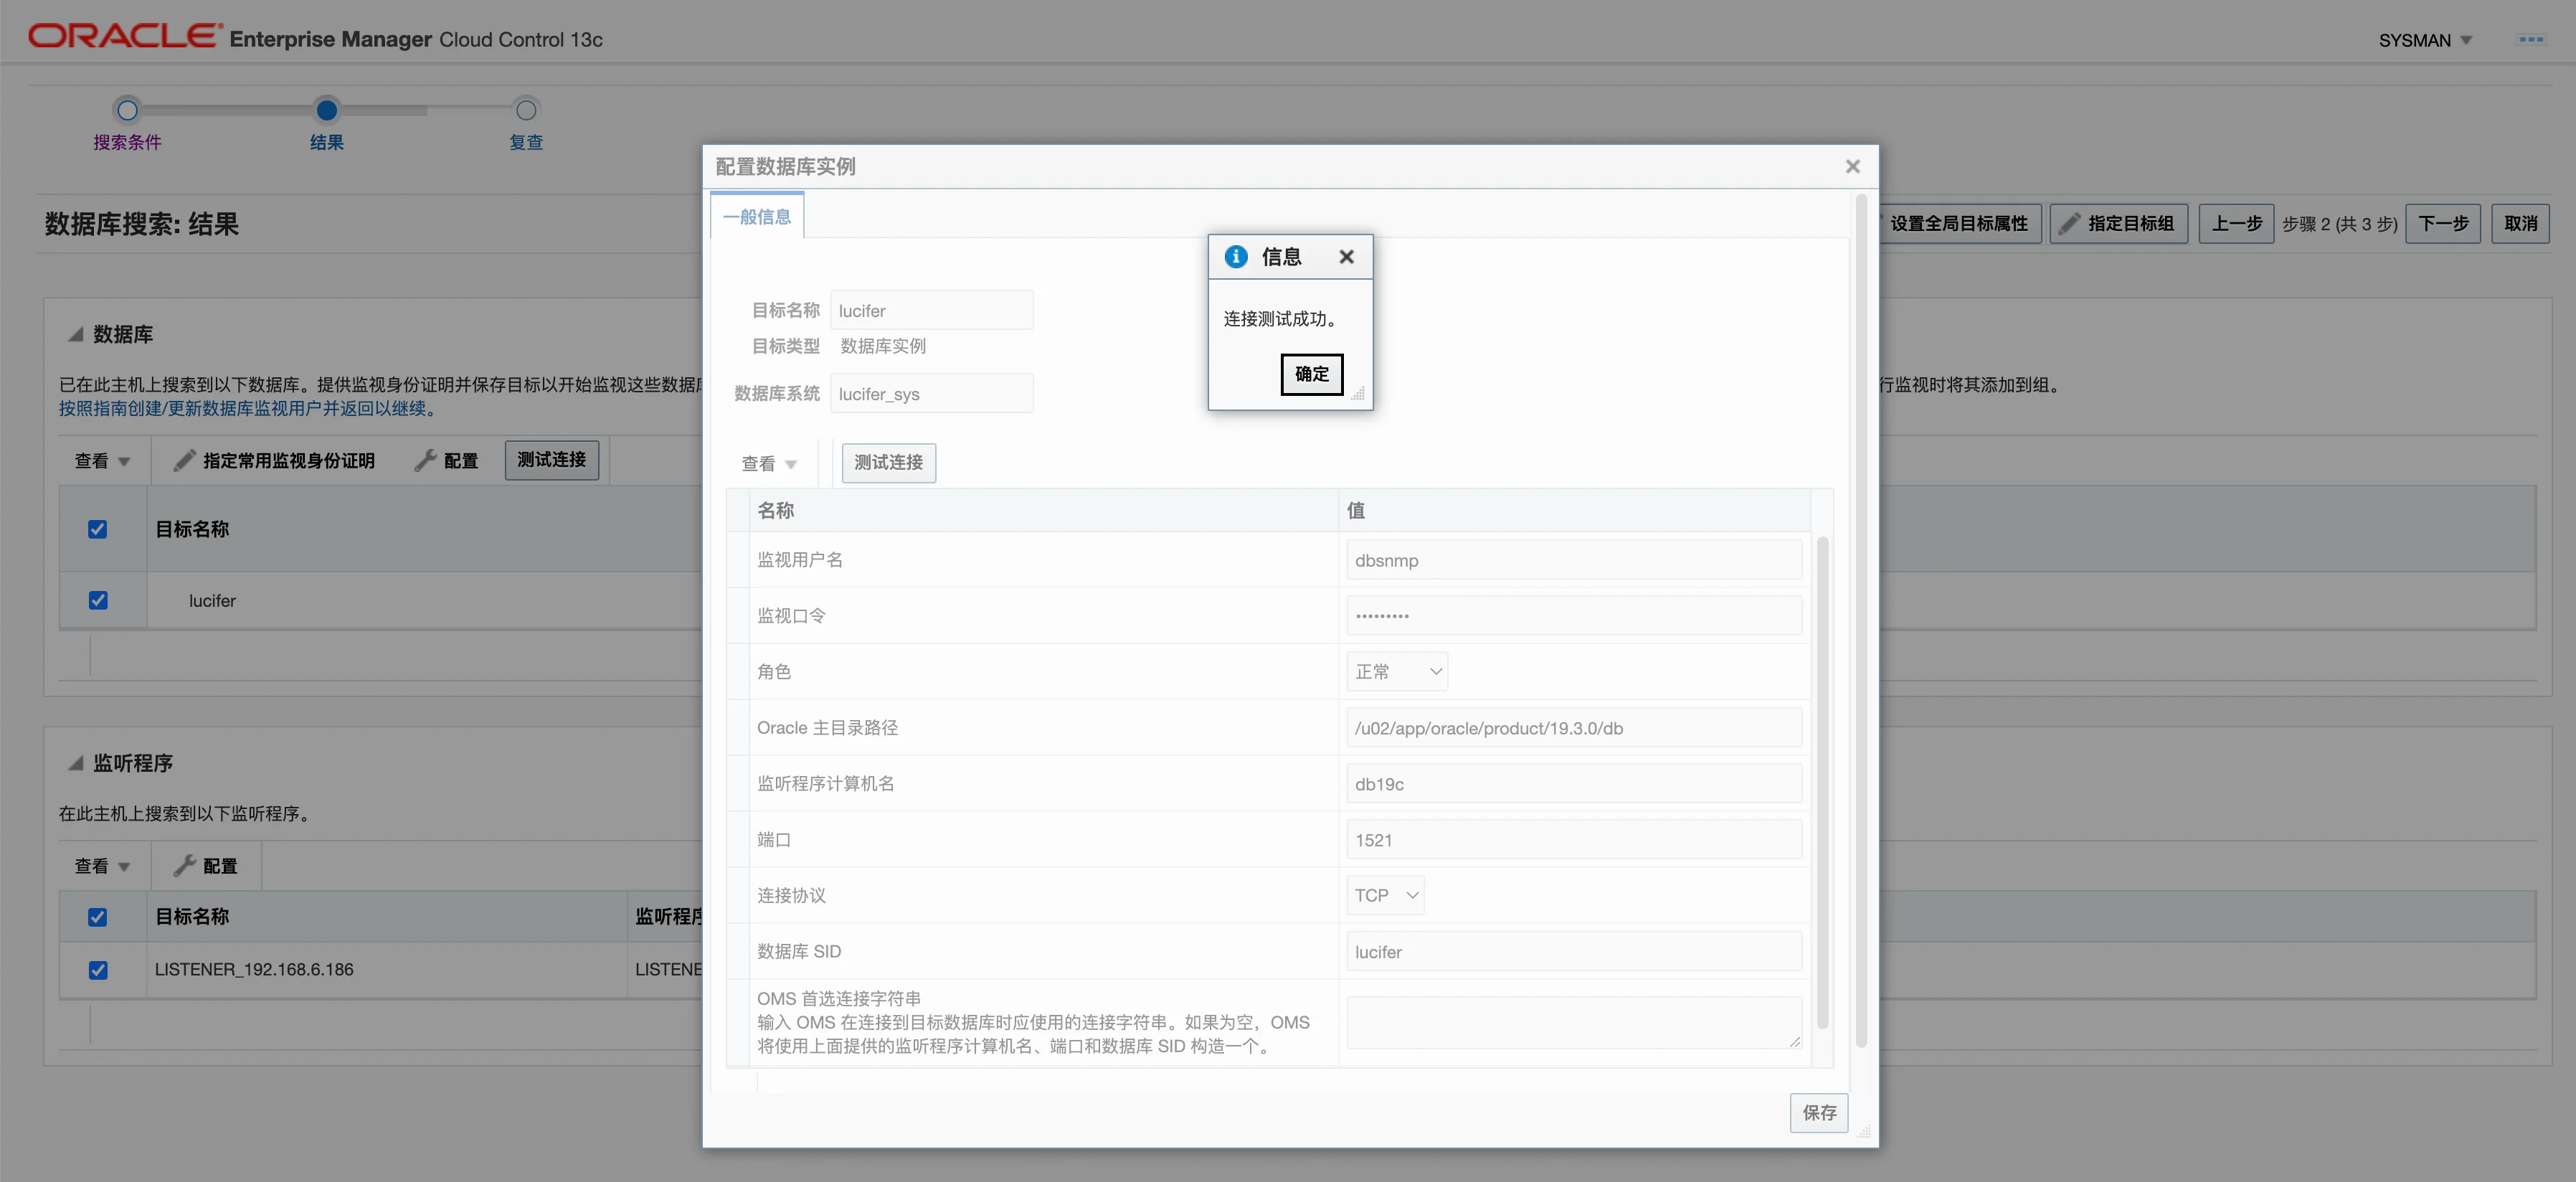Select the 一般信息 tab in dialog
The height and width of the screenshot is (1182, 2576).
point(757,217)
